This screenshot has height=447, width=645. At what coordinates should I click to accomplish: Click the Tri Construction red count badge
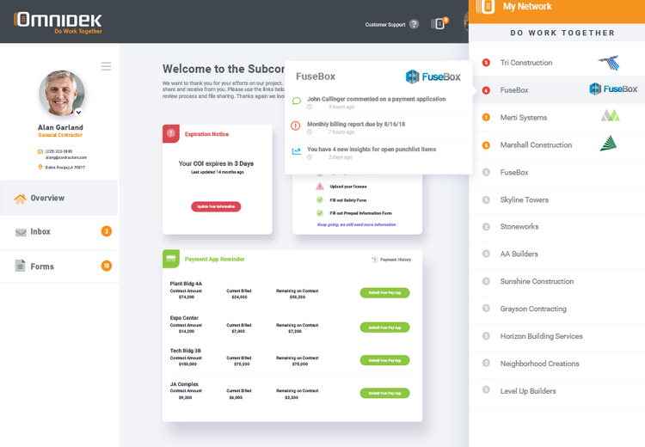tap(486, 63)
